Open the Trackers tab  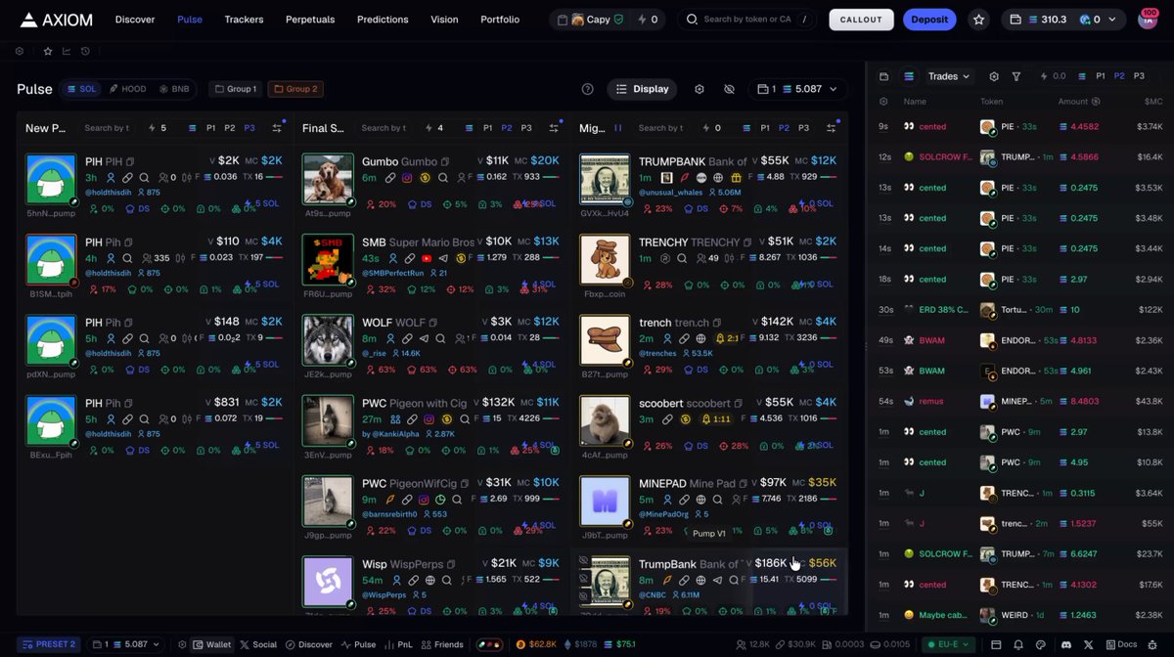point(244,20)
